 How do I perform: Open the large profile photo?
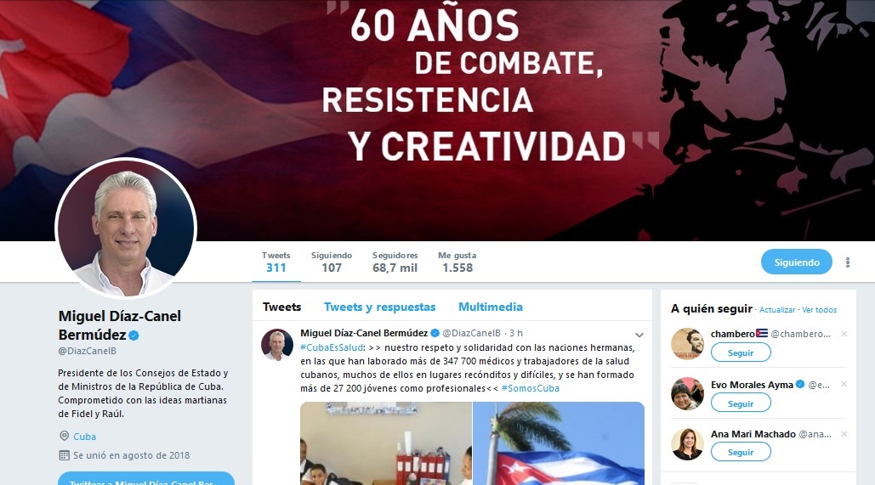tap(126, 228)
